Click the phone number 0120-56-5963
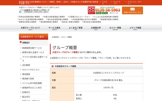This screenshot has height=101, width=162. 108,10
